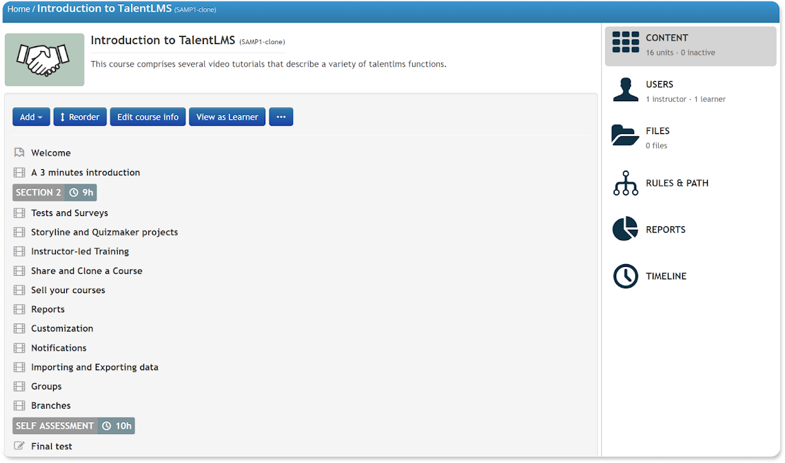Click the 1 instructor · 1 learner text

(685, 99)
